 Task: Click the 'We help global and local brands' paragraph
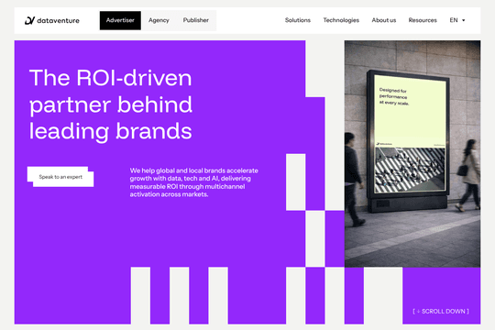click(193, 182)
